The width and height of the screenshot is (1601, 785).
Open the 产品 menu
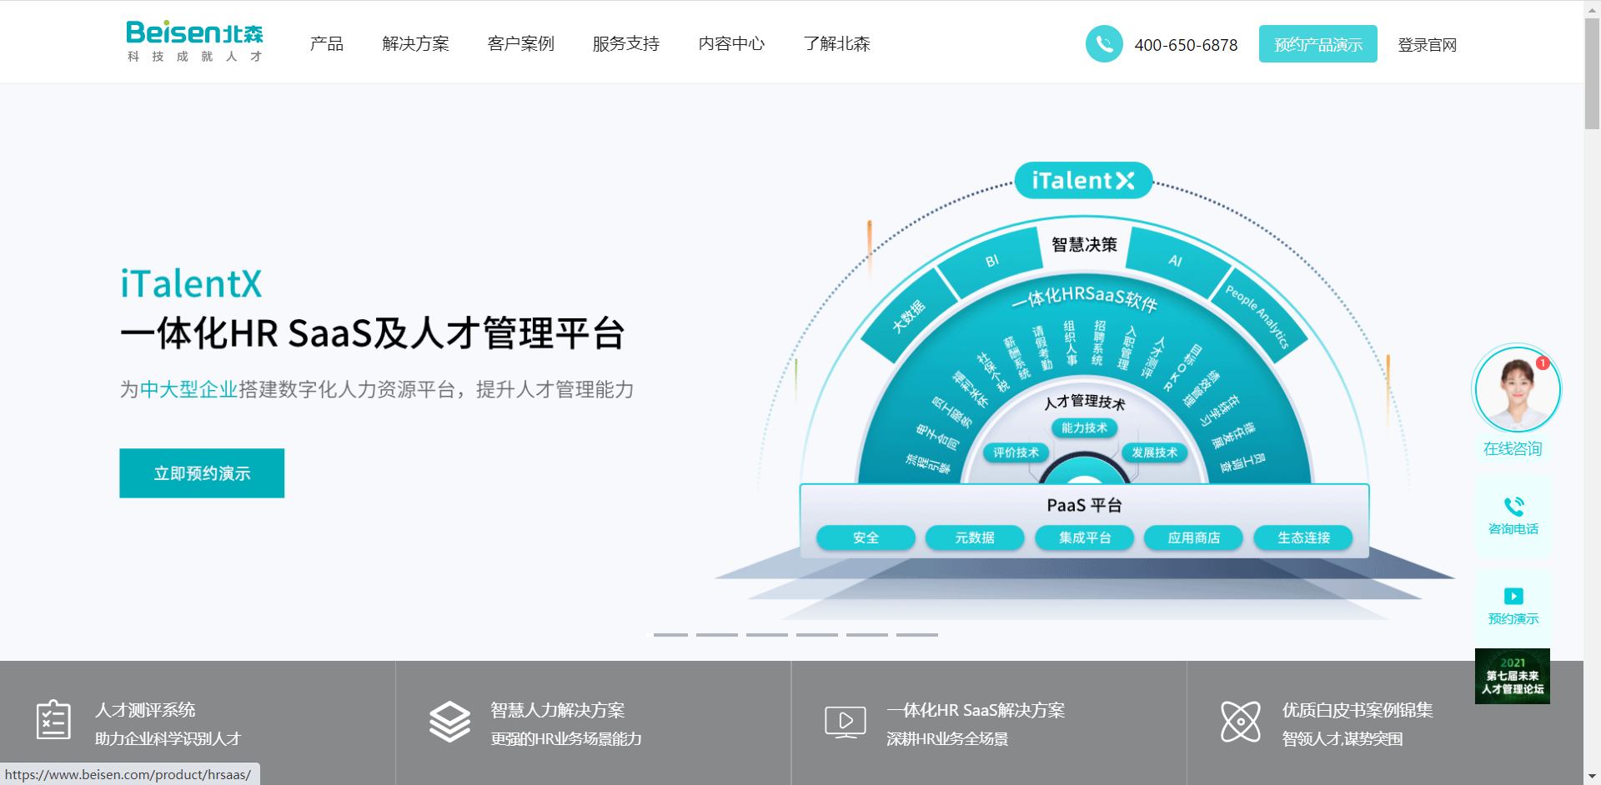(x=327, y=44)
